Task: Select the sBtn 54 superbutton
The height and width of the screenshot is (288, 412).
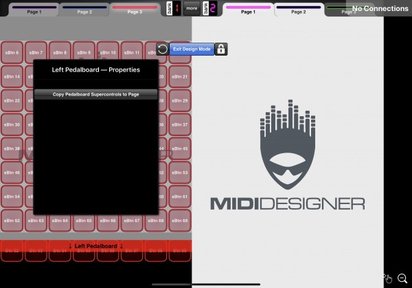Action: [x=12, y=197]
